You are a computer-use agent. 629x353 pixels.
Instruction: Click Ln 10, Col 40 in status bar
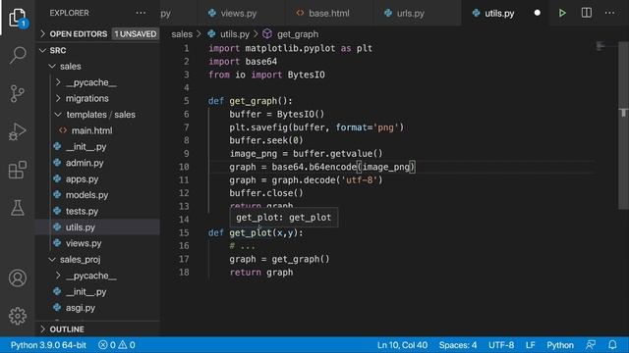(402, 345)
